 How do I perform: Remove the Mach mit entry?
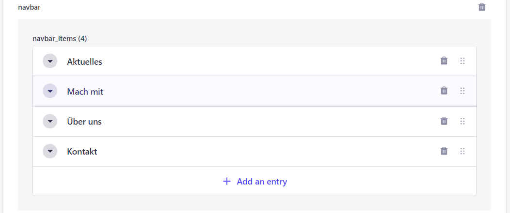click(x=444, y=91)
